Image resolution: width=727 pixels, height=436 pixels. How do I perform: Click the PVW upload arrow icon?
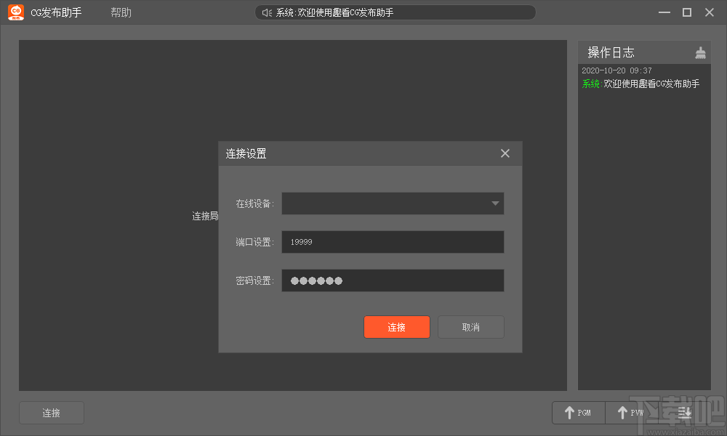click(622, 412)
